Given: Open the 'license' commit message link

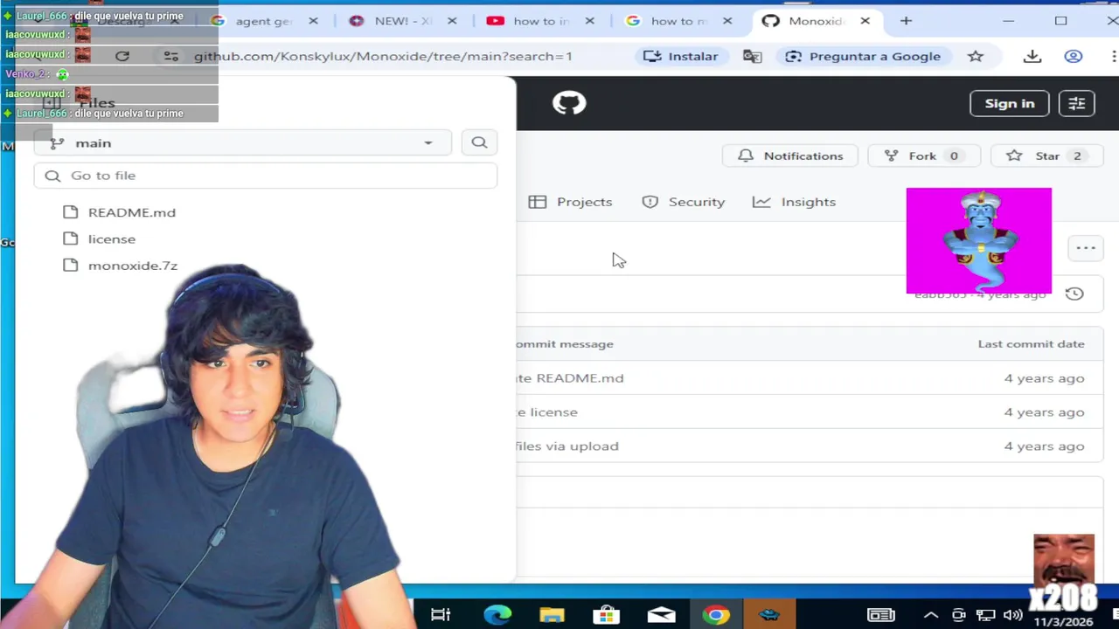Looking at the screenshot, I should coord(547,412).
